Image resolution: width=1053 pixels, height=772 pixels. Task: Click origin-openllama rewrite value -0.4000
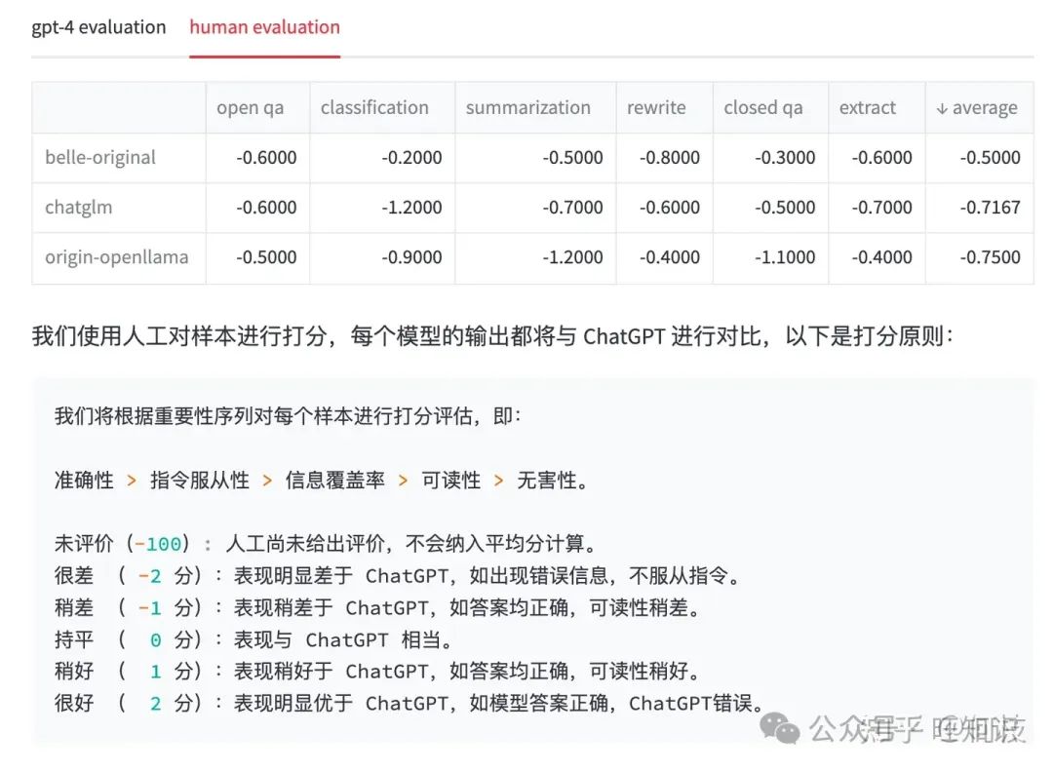click(670, 257)
